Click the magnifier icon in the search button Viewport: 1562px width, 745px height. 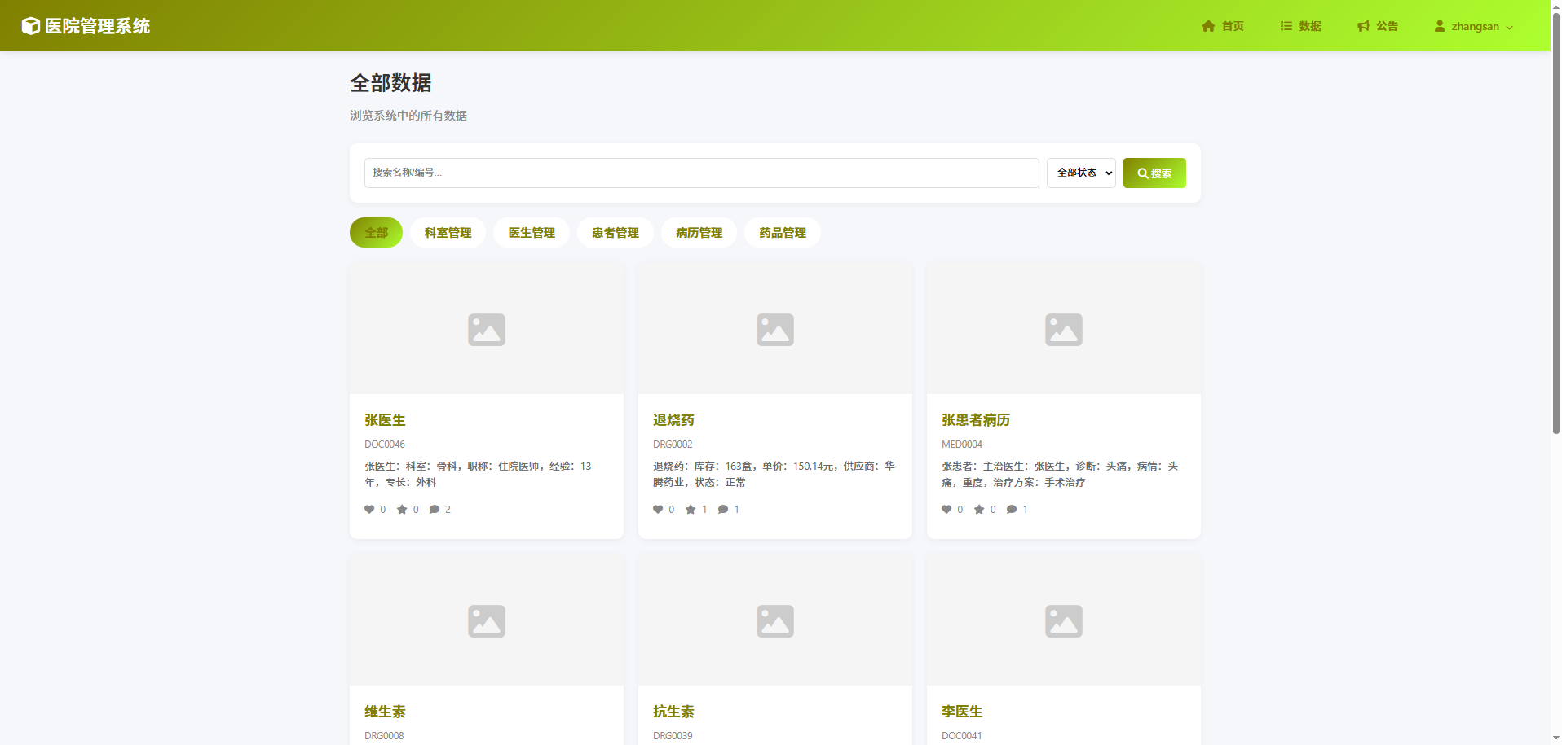pyautogui.click(x=1143, y=173)
